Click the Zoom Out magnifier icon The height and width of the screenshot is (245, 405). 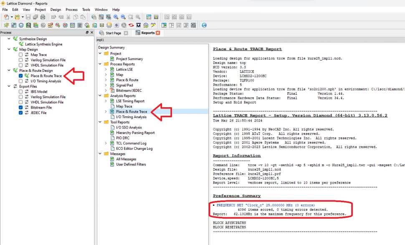pos(123,17)
